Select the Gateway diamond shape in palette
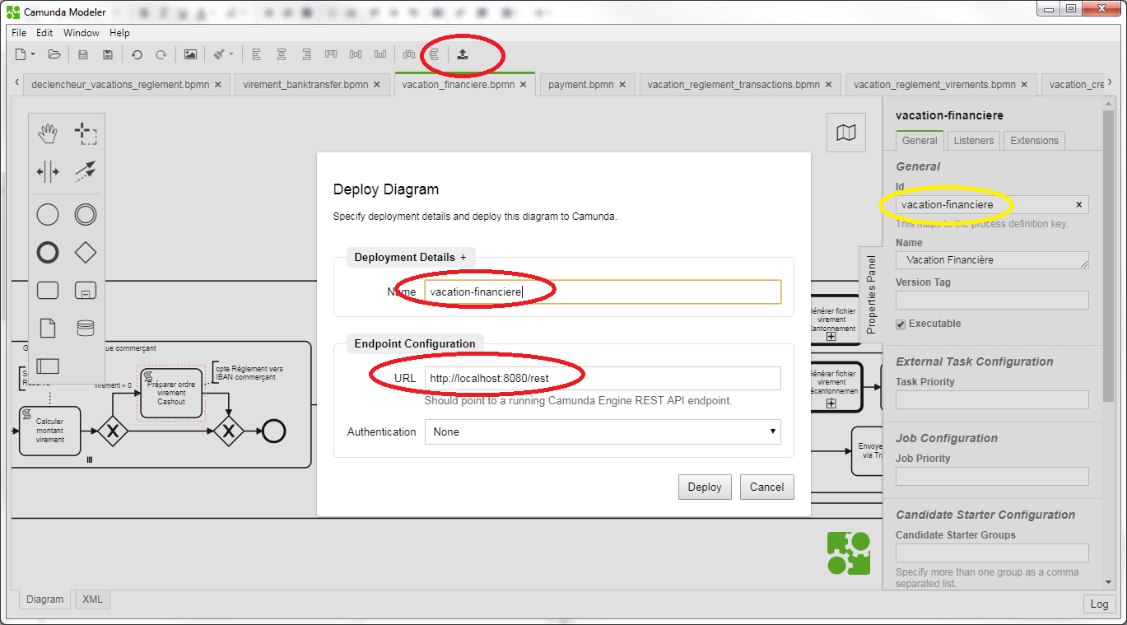Image resolution: width=1127 pixels, height=625 pixels. pos(85,252)
